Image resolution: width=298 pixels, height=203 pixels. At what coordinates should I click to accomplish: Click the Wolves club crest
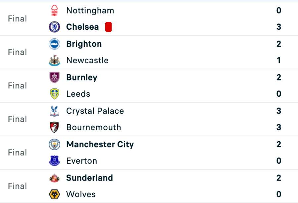coord(54,194)
